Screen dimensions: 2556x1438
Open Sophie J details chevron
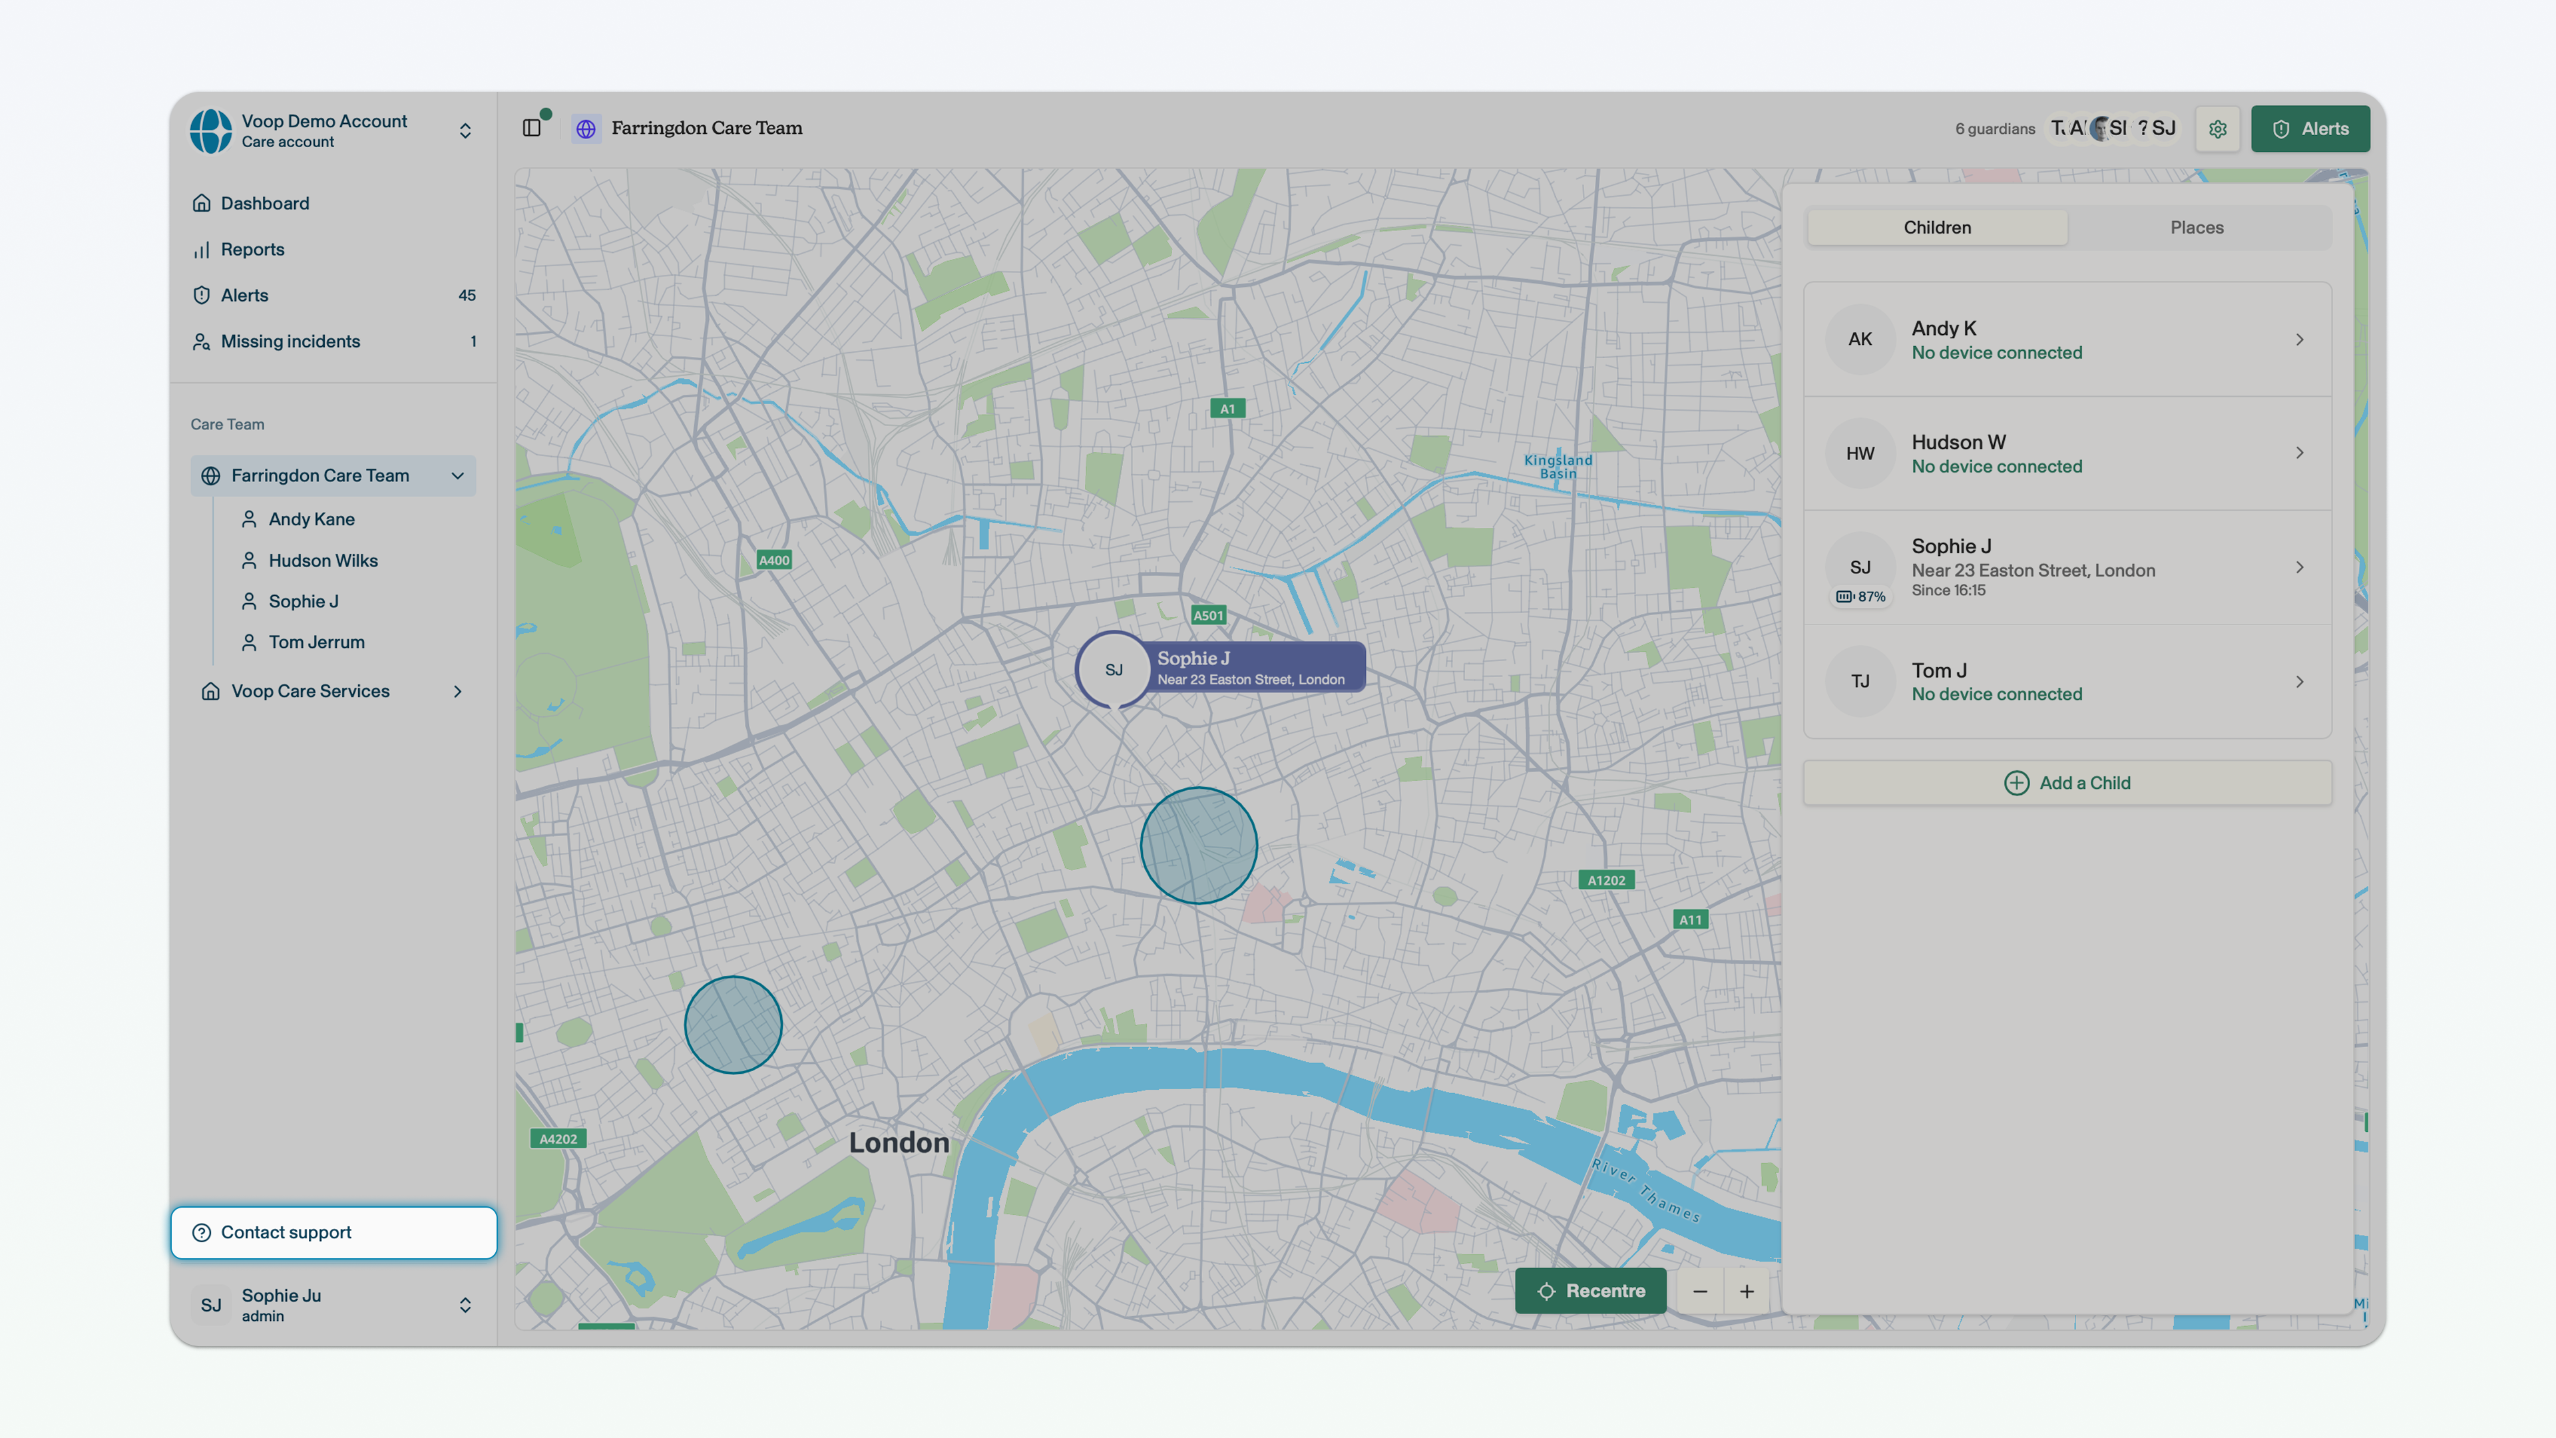(x=2299, y=568)
